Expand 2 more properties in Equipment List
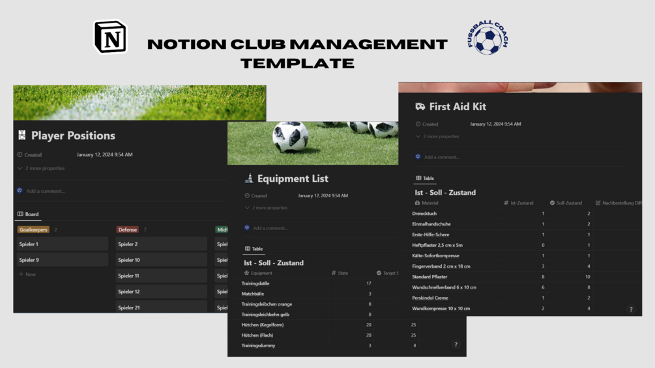This screenshot has height=368, width=655. pyautogui.click(x=266, y=207)
